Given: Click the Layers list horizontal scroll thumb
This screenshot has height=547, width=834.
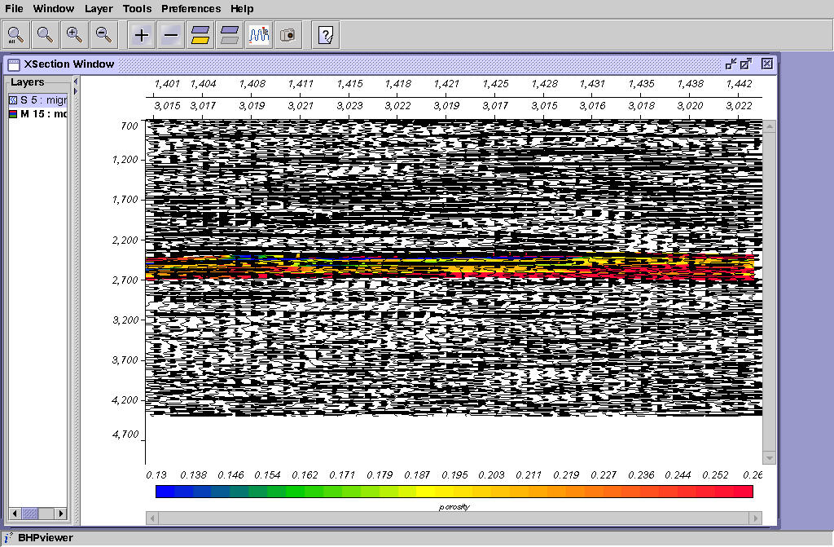Looking at the screenshot, I should (30, 514).
